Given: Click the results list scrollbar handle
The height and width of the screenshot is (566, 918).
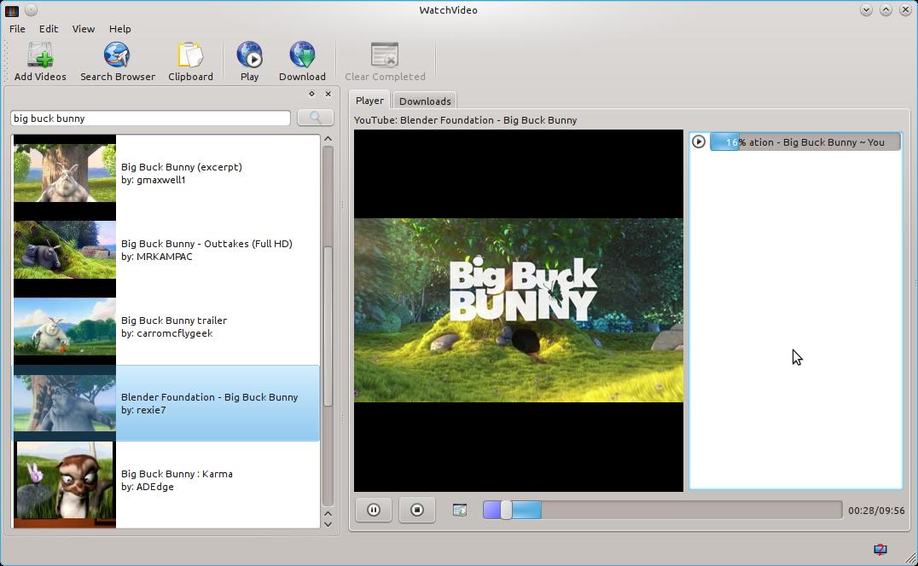Looking at the screenshot, I should click(x=328, y=326).
